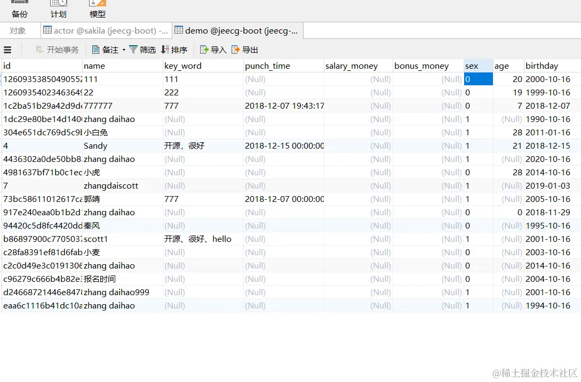Click the key_word column header
Screen dimensions: 581x382
(203, 66)
